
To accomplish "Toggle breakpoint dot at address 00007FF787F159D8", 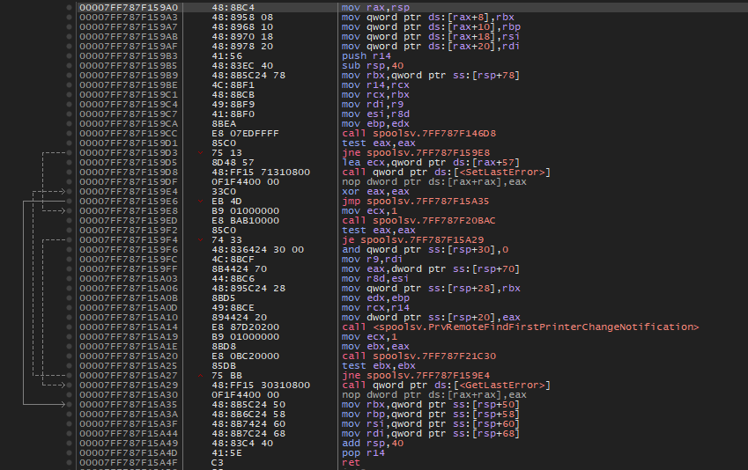I will (x=70, y=173).
